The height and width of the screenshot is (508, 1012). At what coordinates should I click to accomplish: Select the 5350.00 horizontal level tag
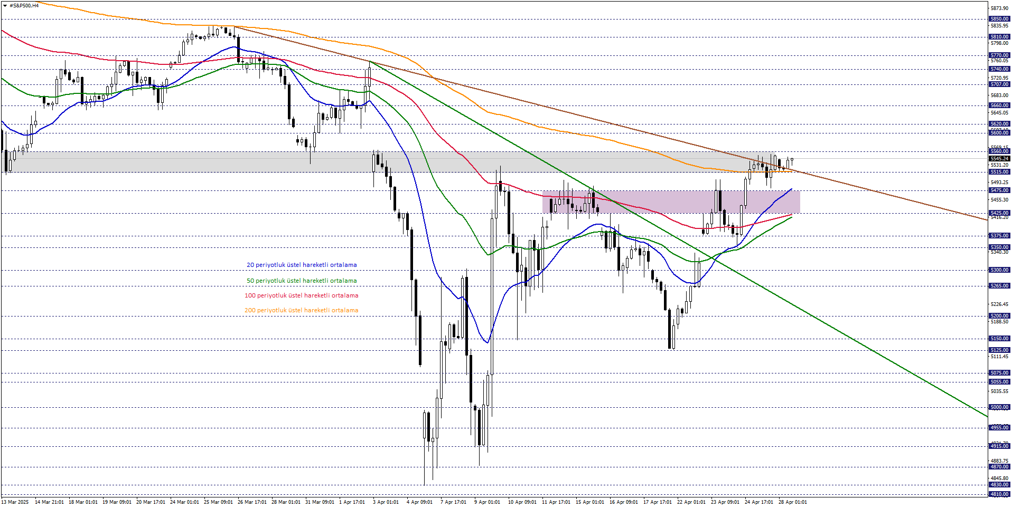click(x=999, y=247)
